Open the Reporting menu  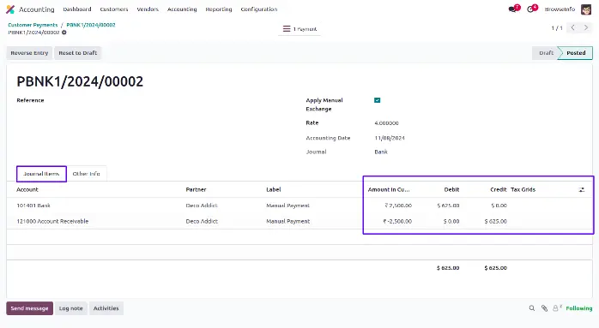coord(219,9)
